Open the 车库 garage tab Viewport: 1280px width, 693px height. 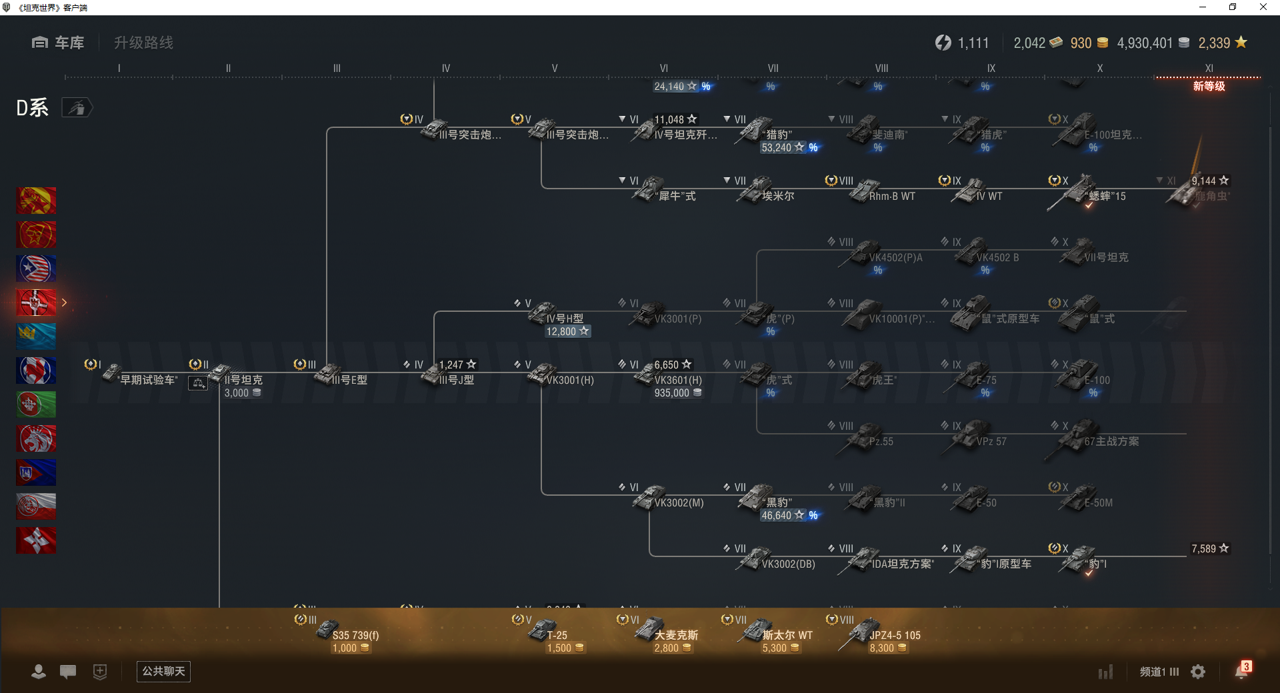pyautogui.click(x=58, y=43)
